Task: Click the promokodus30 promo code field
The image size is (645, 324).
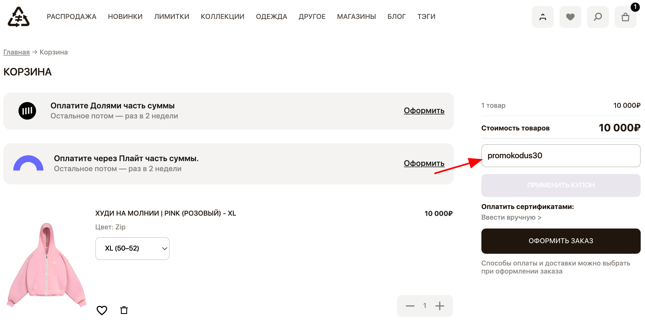Action: pyautogui.click(x=561, y=156)
